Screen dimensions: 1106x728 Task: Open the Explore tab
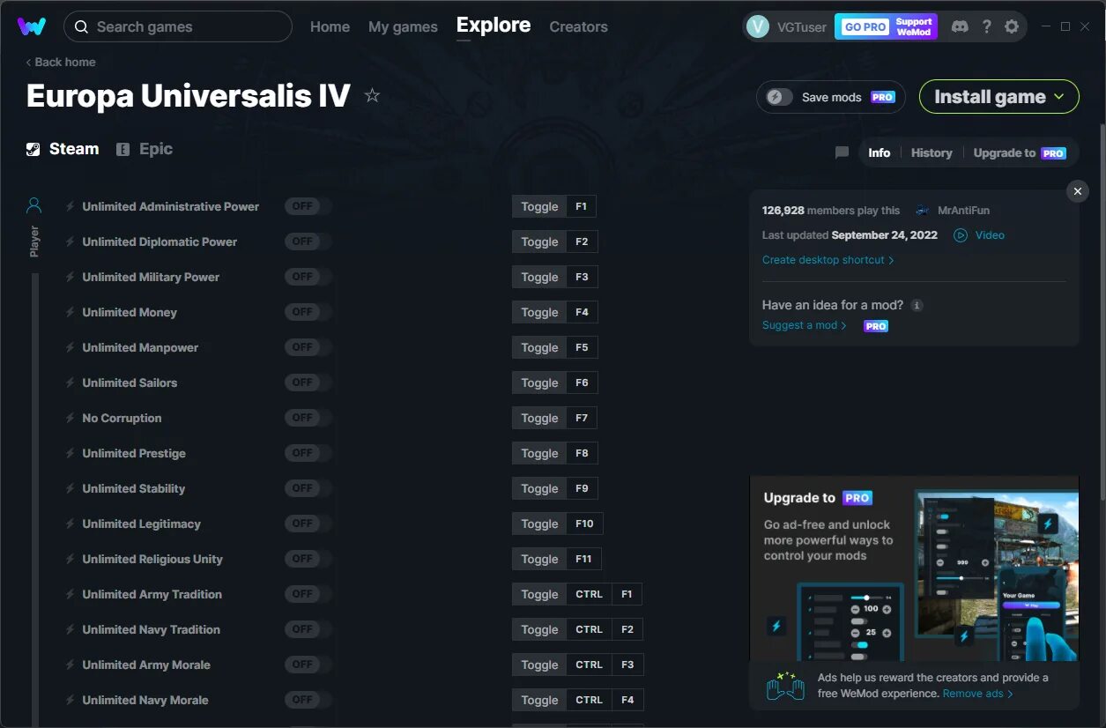click(x=494, y=26)
